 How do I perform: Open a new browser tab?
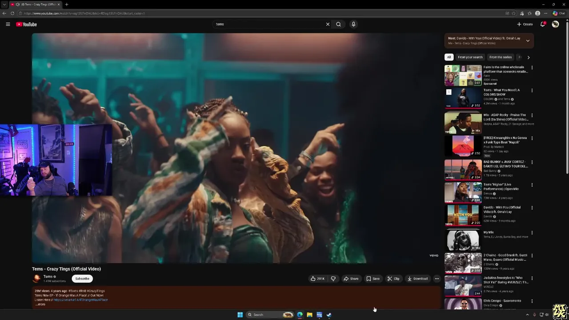[x=66, y=4]
